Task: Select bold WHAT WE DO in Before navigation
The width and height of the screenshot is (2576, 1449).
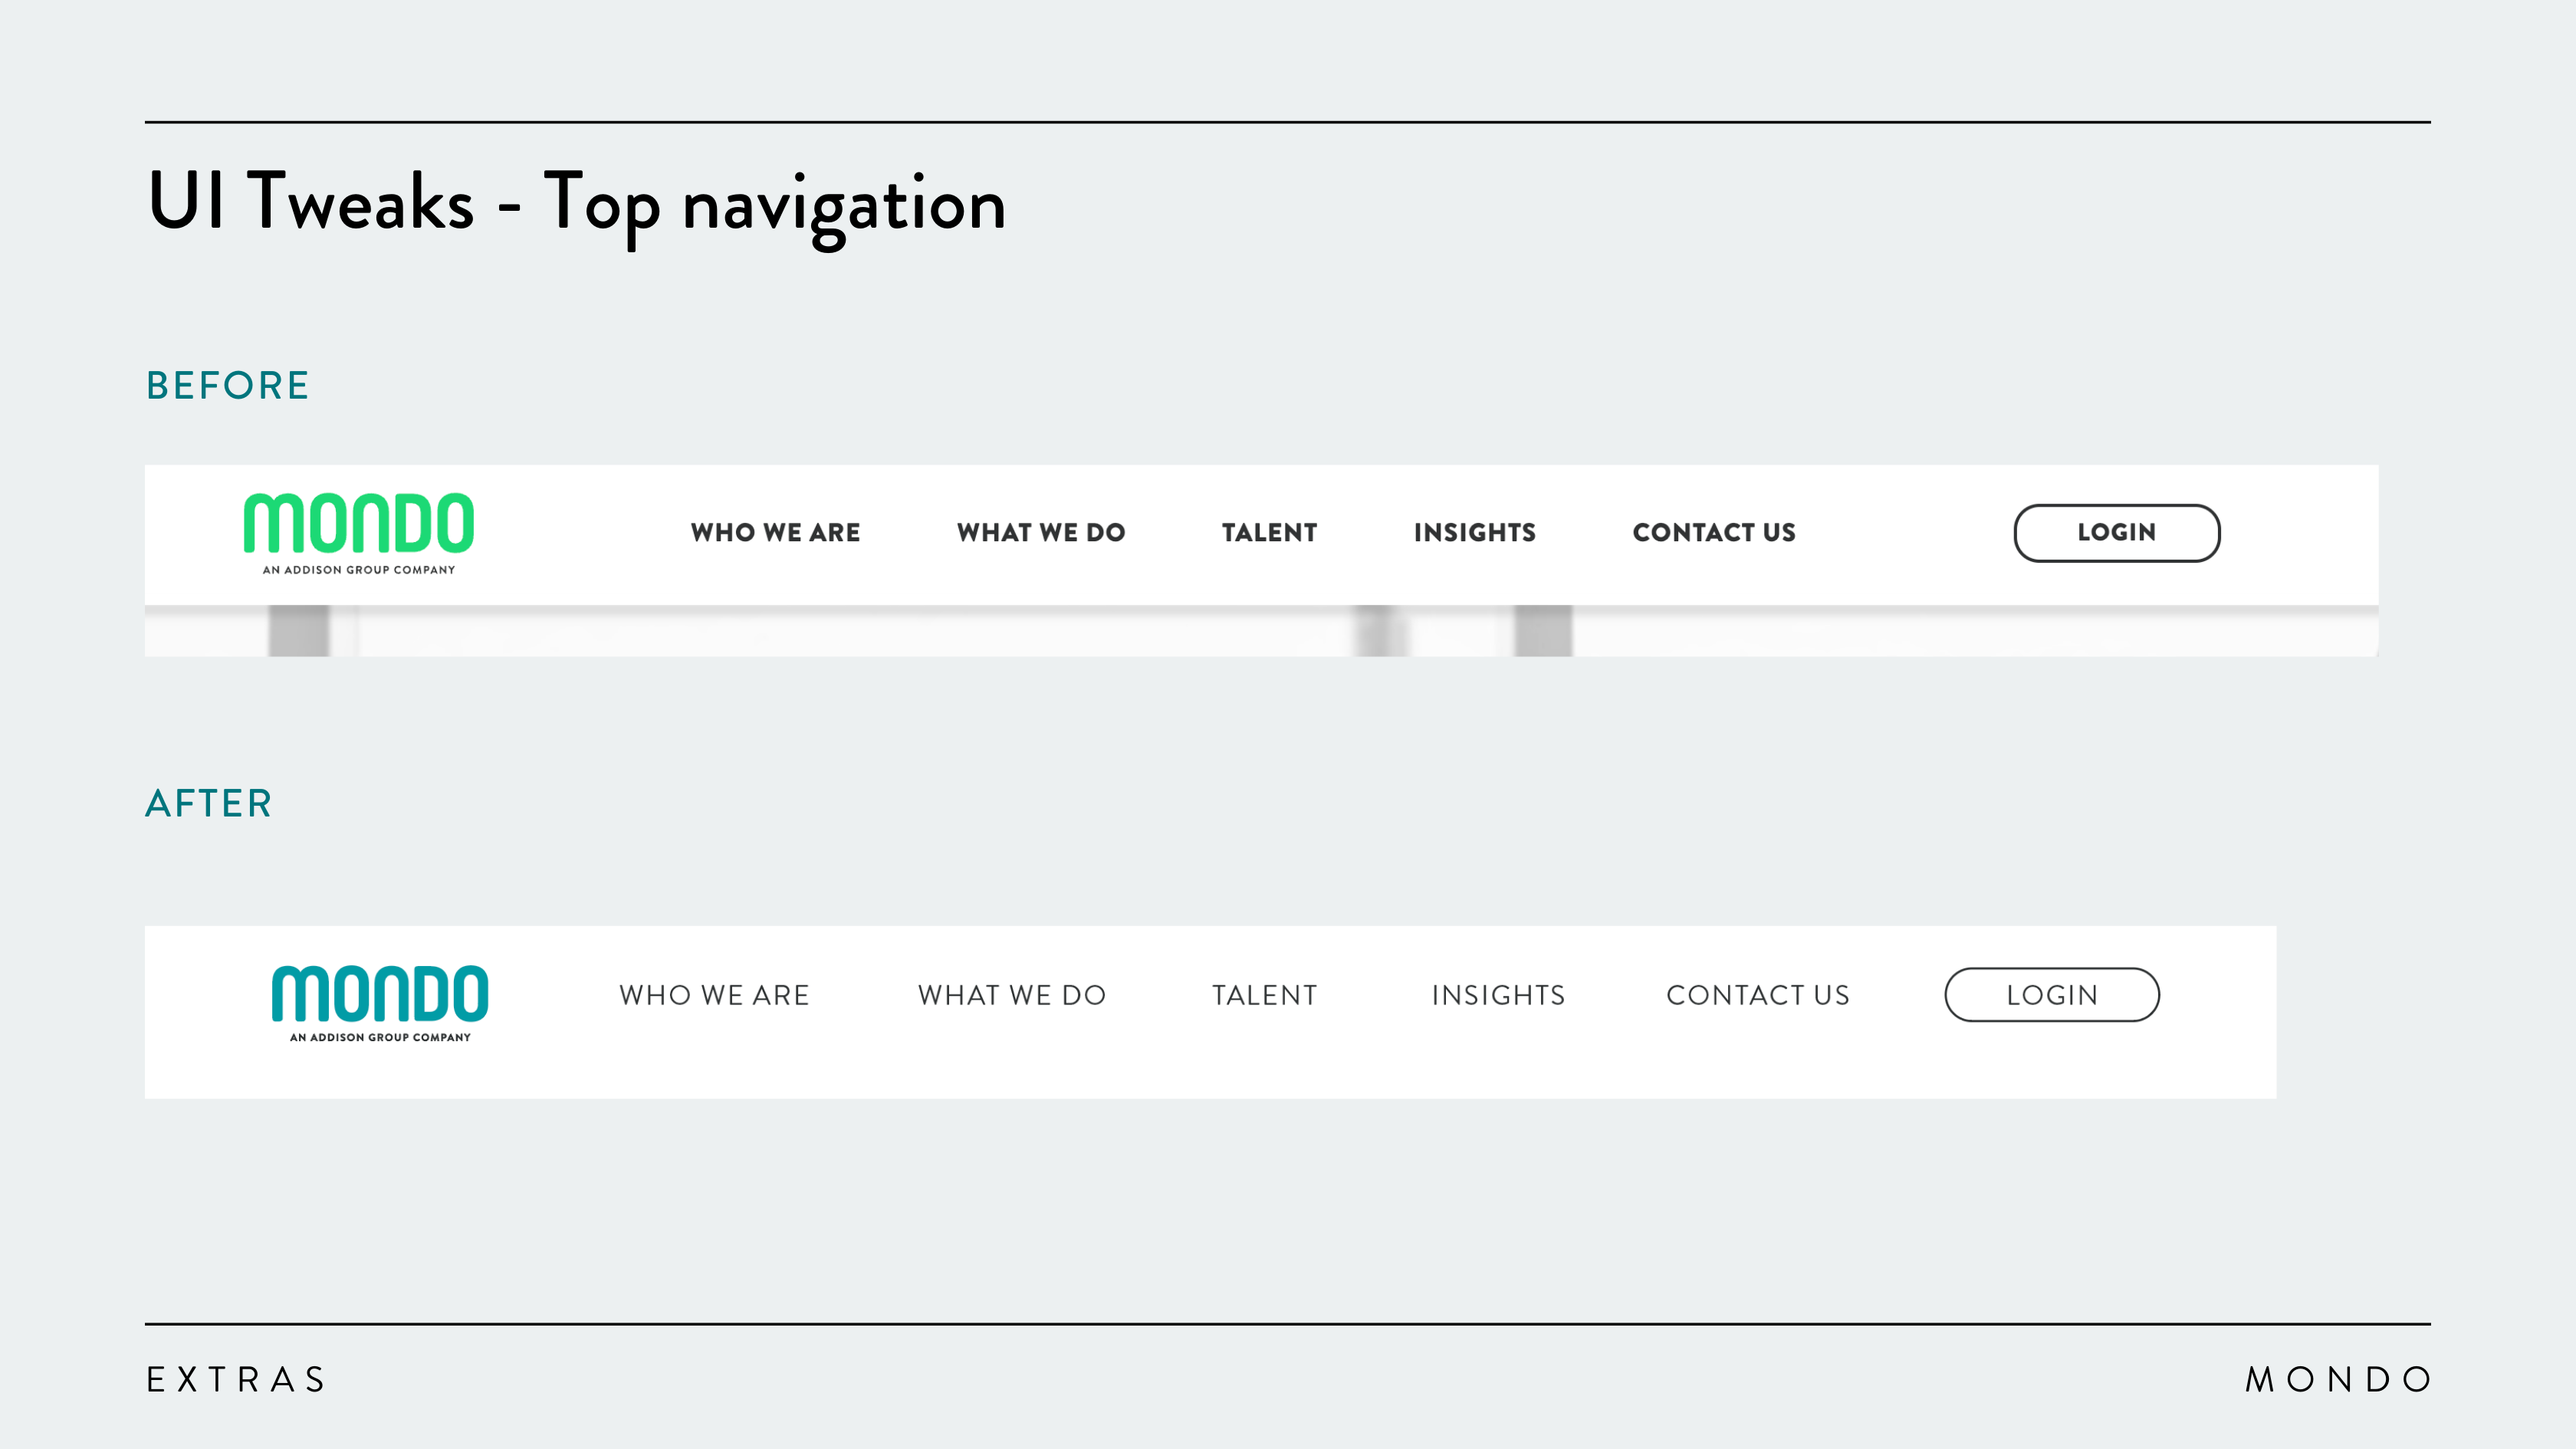Action: pos(1041,533)
